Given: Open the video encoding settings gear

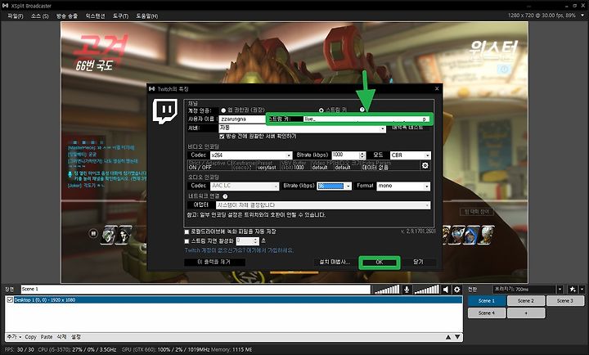Looking at the screenshot, I should pyautogui.click(x=425, y=166).
